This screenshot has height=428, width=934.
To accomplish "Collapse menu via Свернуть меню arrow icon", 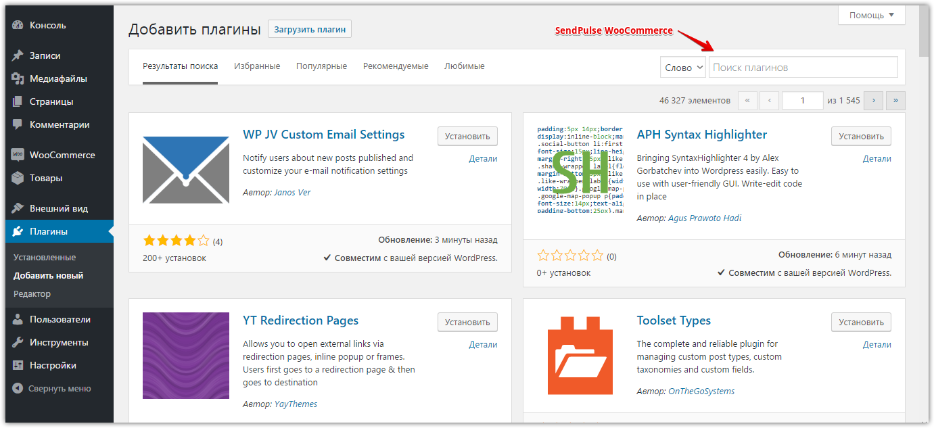I will click(18, 389).
